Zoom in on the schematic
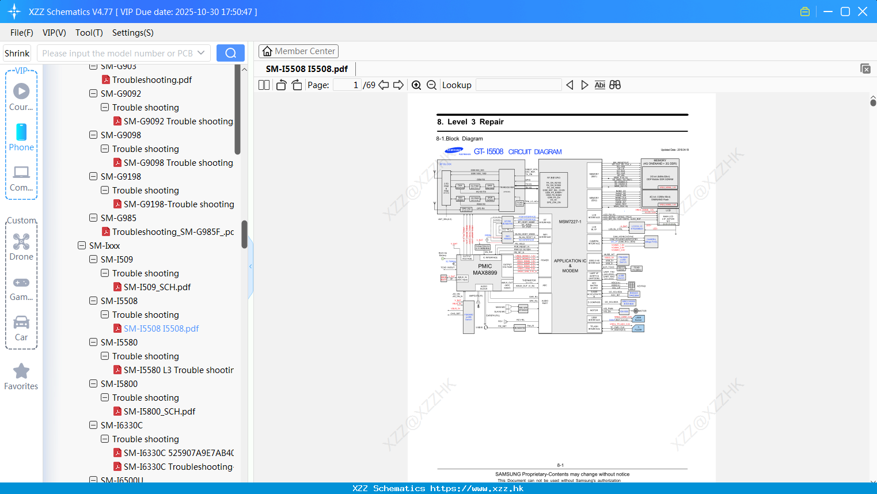The width and height of the screenshot is (877, 494). coord(416,85)
